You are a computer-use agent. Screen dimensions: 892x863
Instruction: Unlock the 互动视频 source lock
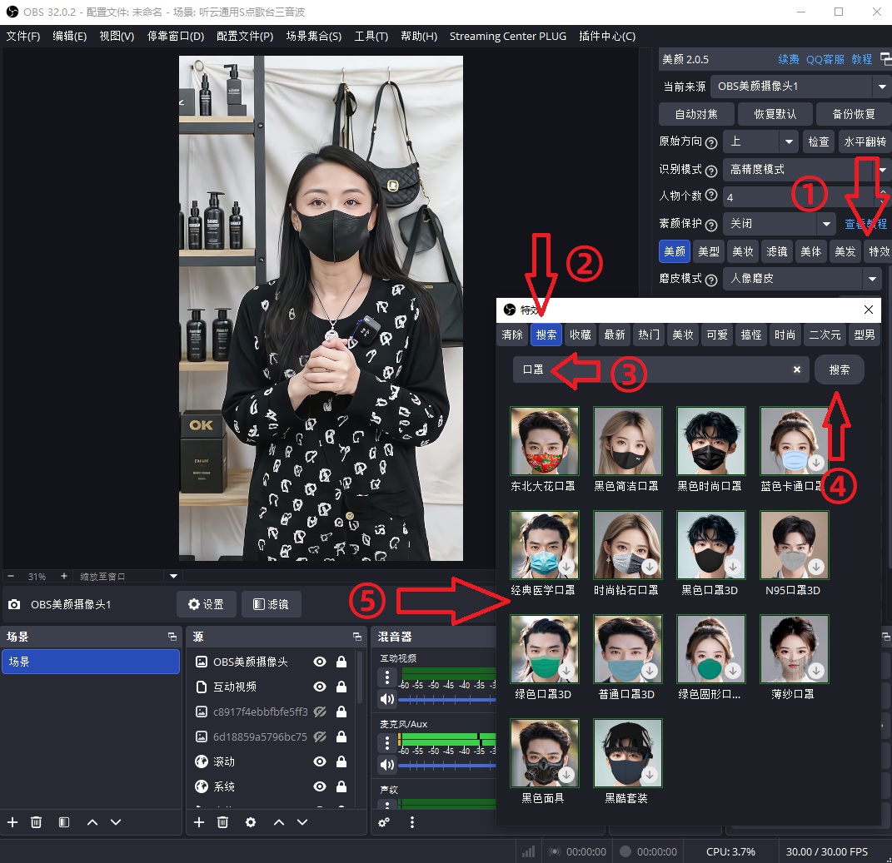tap(343, 686)
